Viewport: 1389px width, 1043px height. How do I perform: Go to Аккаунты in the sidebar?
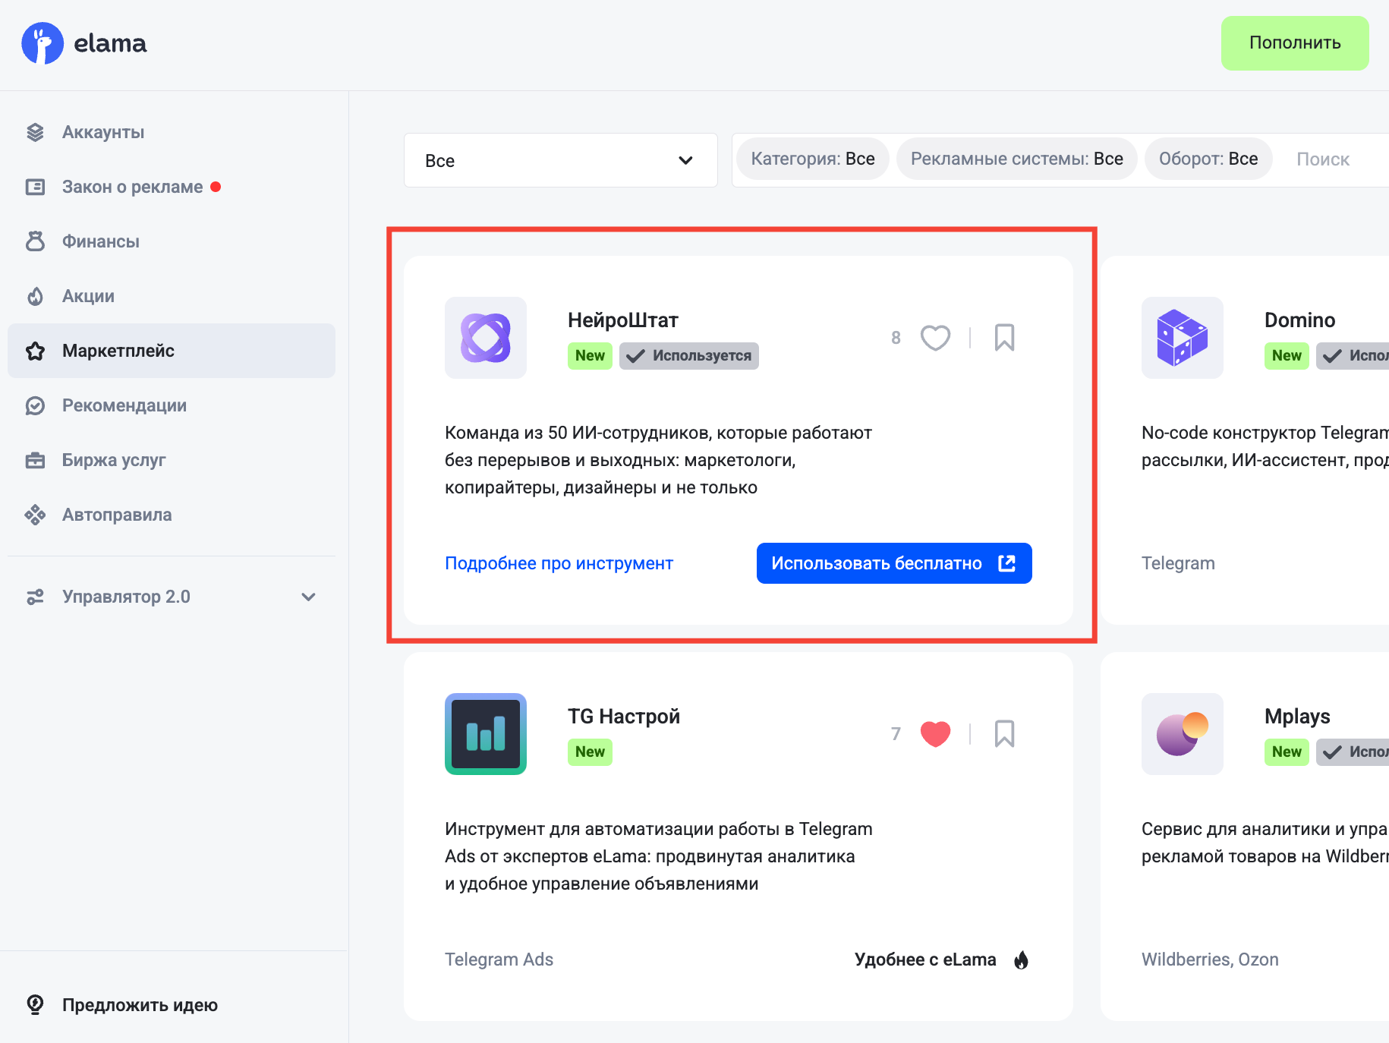tap(103, 132)
